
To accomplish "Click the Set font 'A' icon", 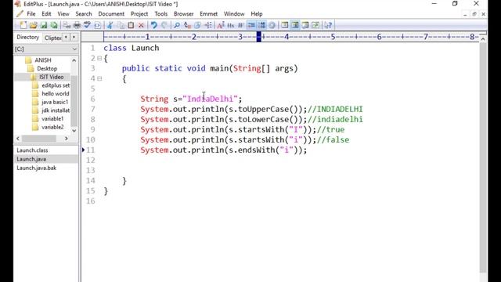I will click(x=220, y=25).
